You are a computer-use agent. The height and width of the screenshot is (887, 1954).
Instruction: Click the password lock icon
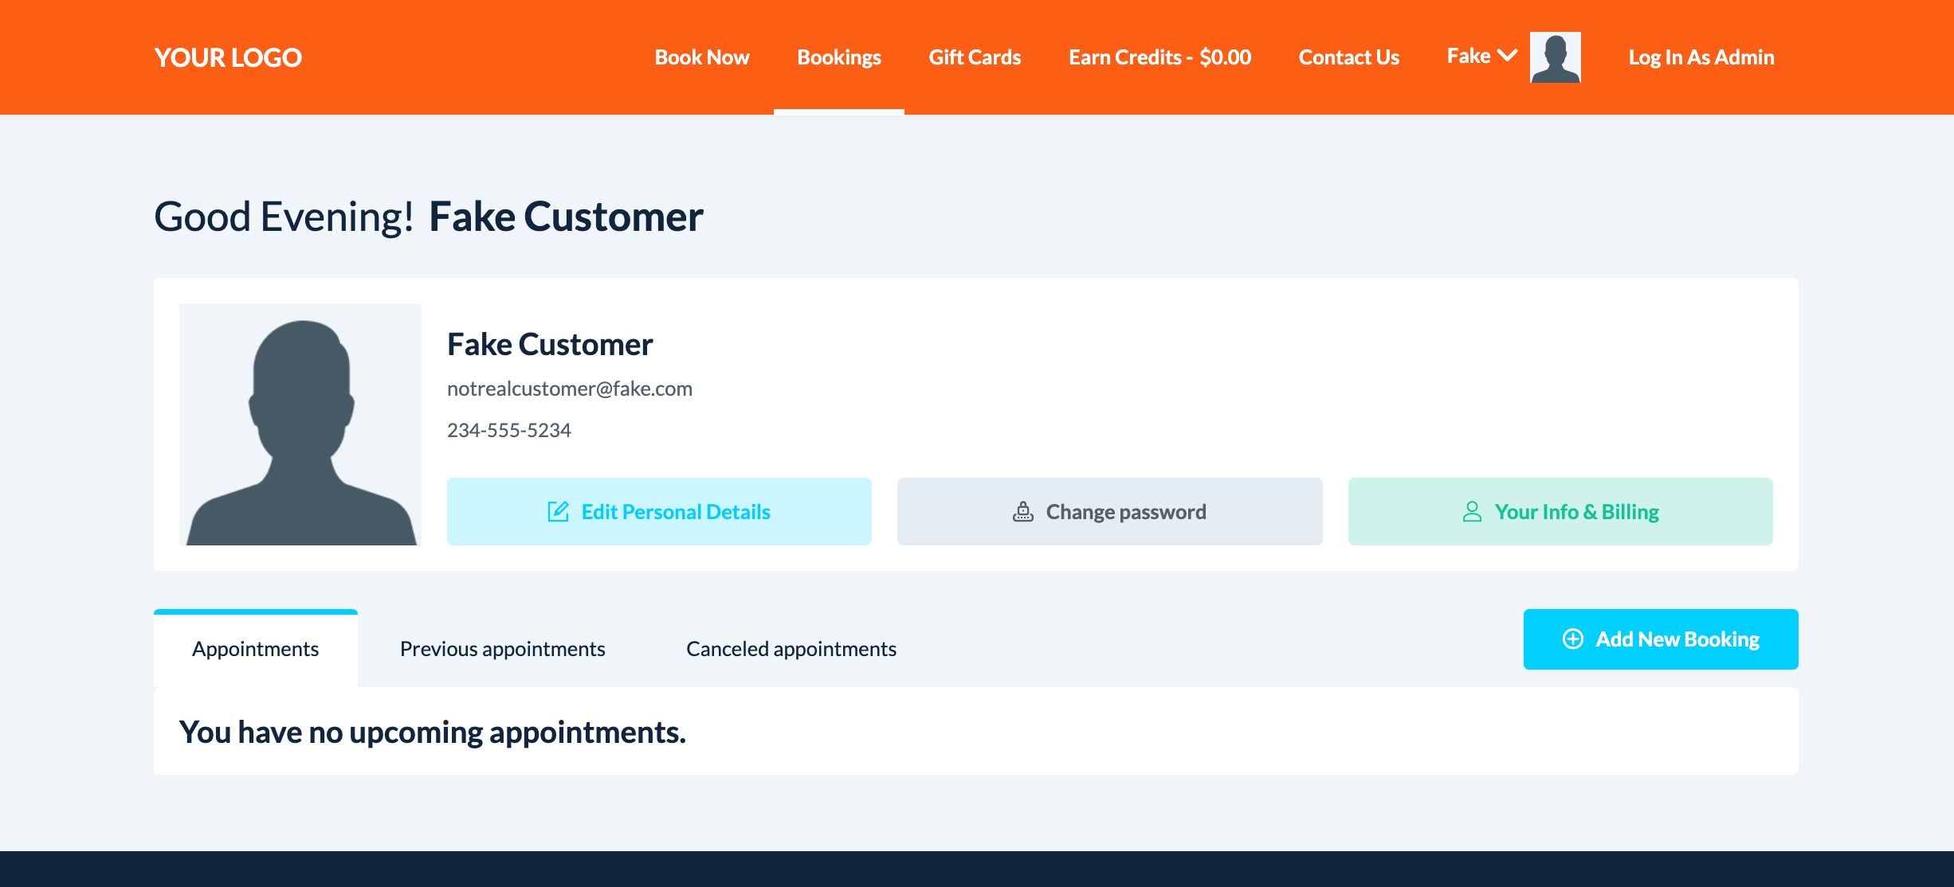1023,511
